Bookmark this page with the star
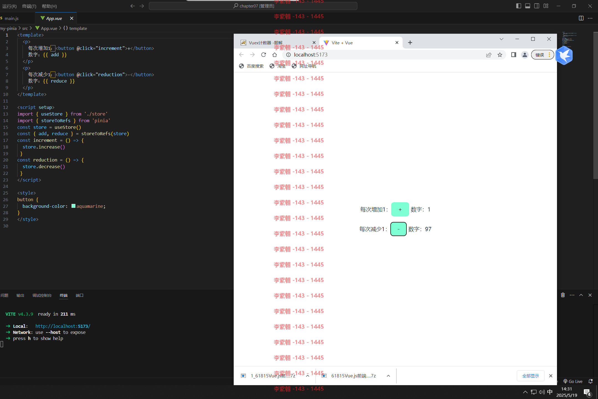This screenshot has height=399, width=598. (x=500, y=55)
